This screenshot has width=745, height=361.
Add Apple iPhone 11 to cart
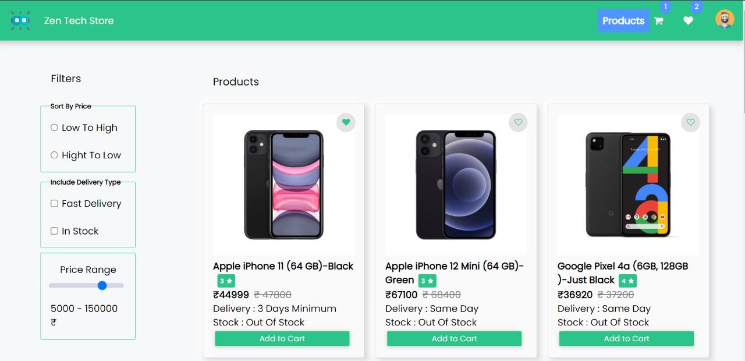(x=282, y=339)
